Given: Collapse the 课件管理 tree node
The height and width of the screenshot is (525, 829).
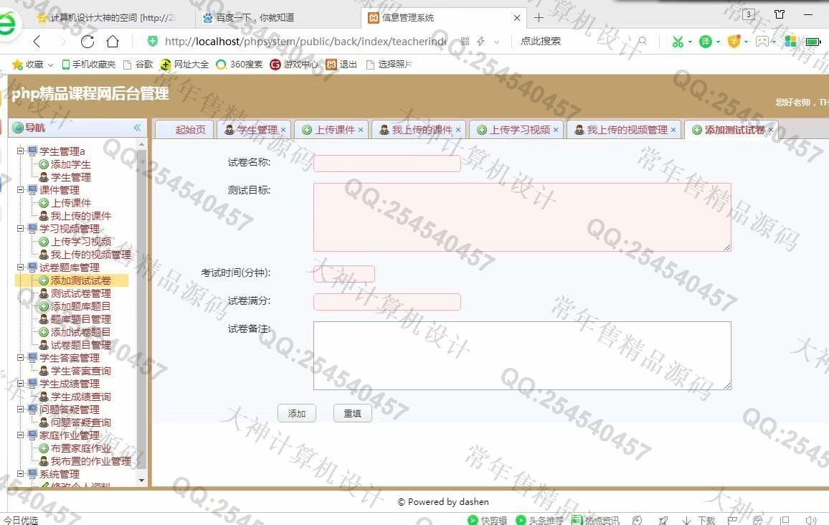Looking at the screenshot, I should pyautogui.click(x=20, y=189).
